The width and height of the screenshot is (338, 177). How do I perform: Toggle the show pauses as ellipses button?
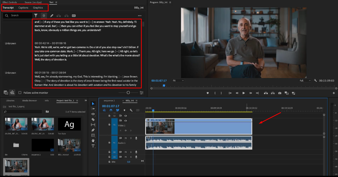click(44, 16)
